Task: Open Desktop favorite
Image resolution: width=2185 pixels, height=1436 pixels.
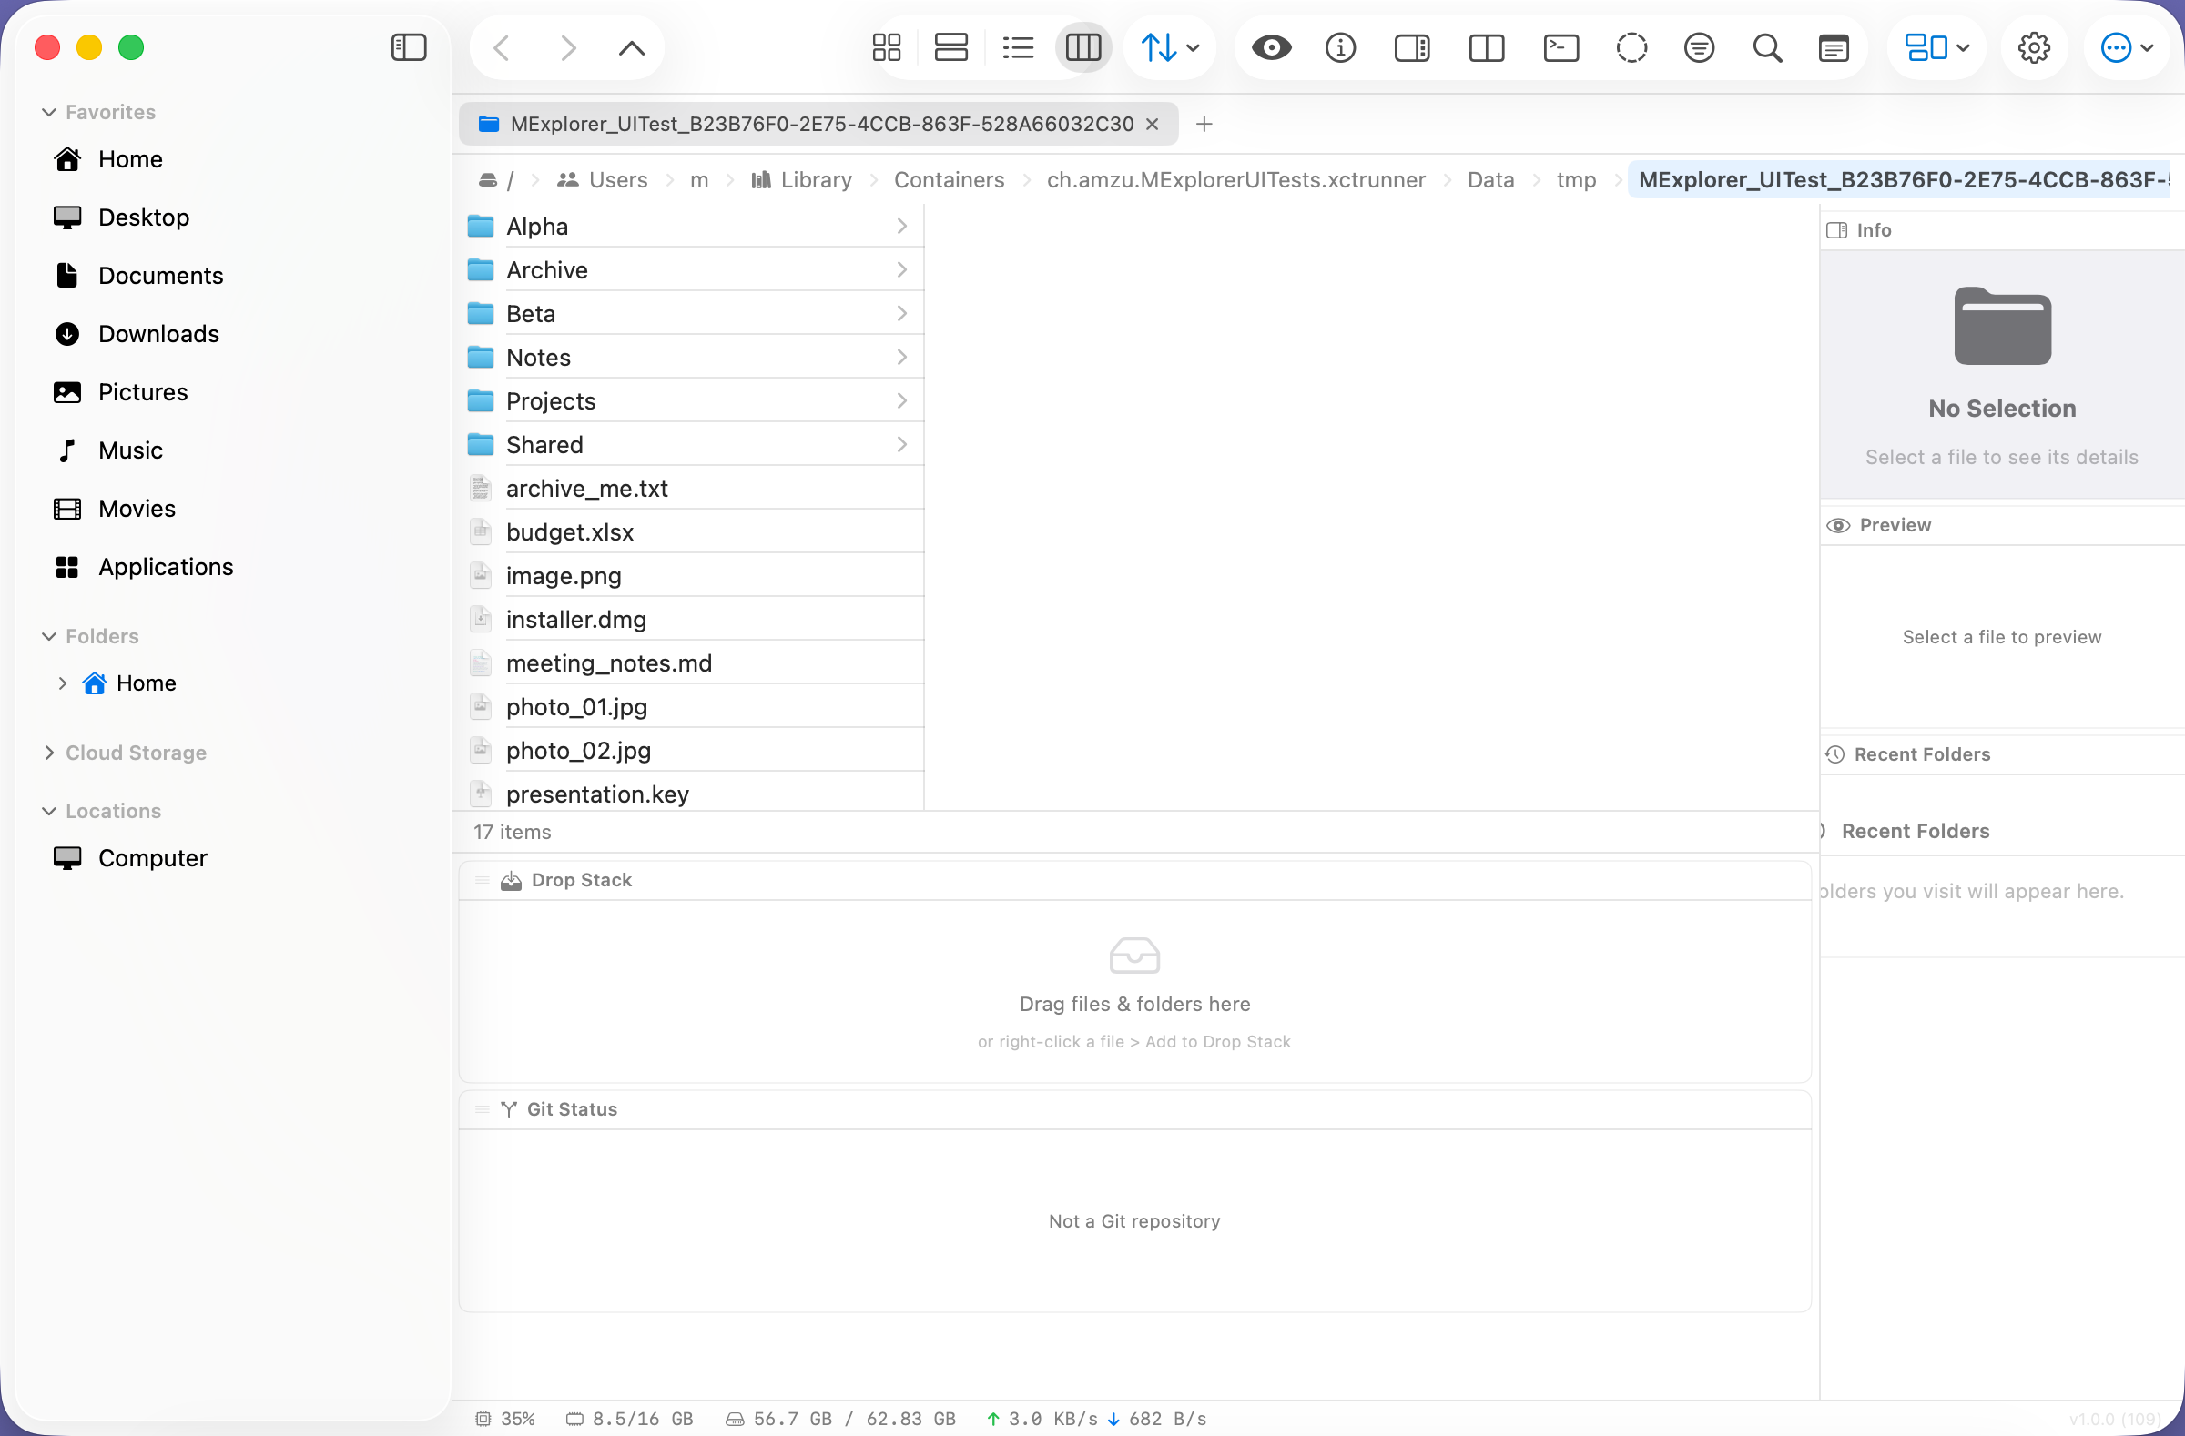Action: (x=143, y=217)
